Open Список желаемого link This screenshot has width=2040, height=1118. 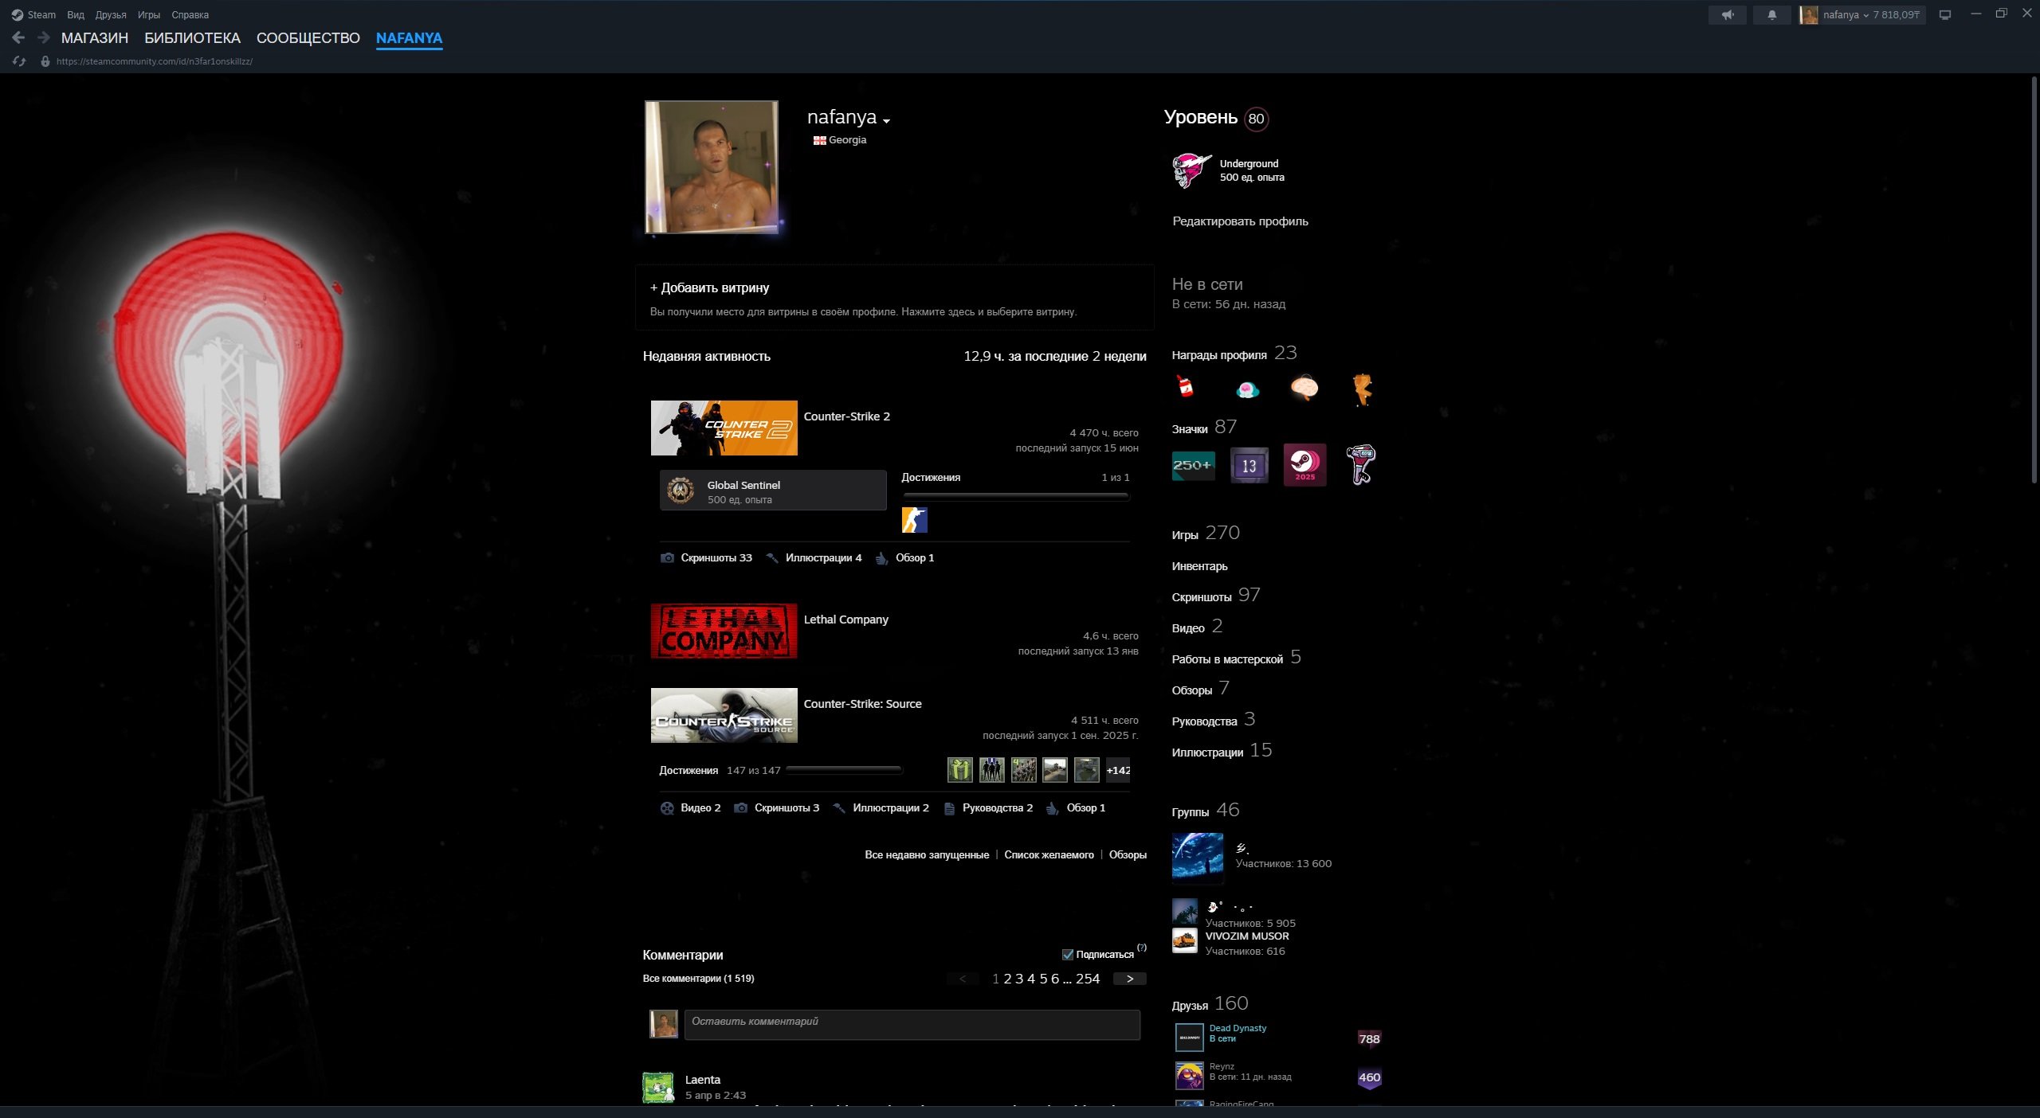pyautogui.click(x=1049, y=854)
